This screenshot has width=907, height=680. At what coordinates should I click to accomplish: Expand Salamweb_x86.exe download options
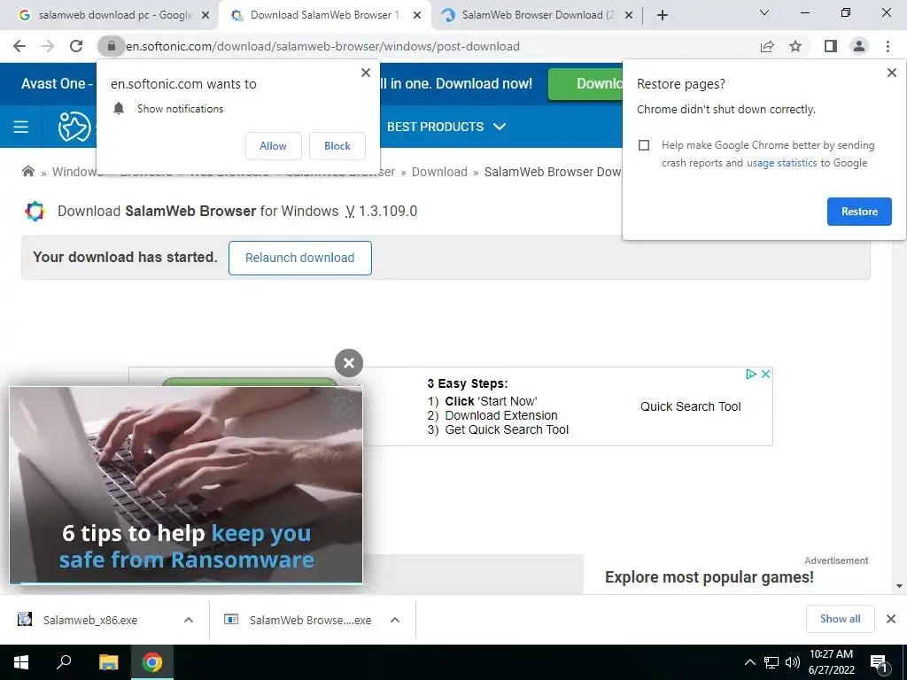[x=189, y=620]
